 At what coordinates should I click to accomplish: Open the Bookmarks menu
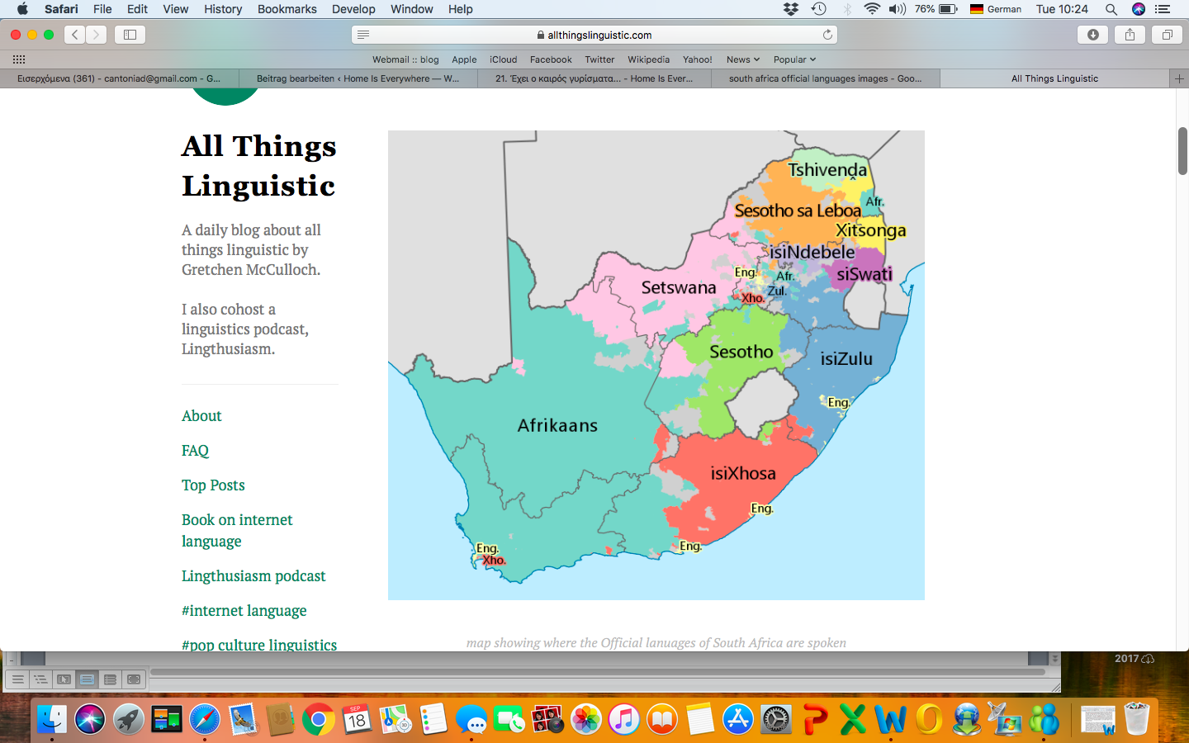pos(287,9)
